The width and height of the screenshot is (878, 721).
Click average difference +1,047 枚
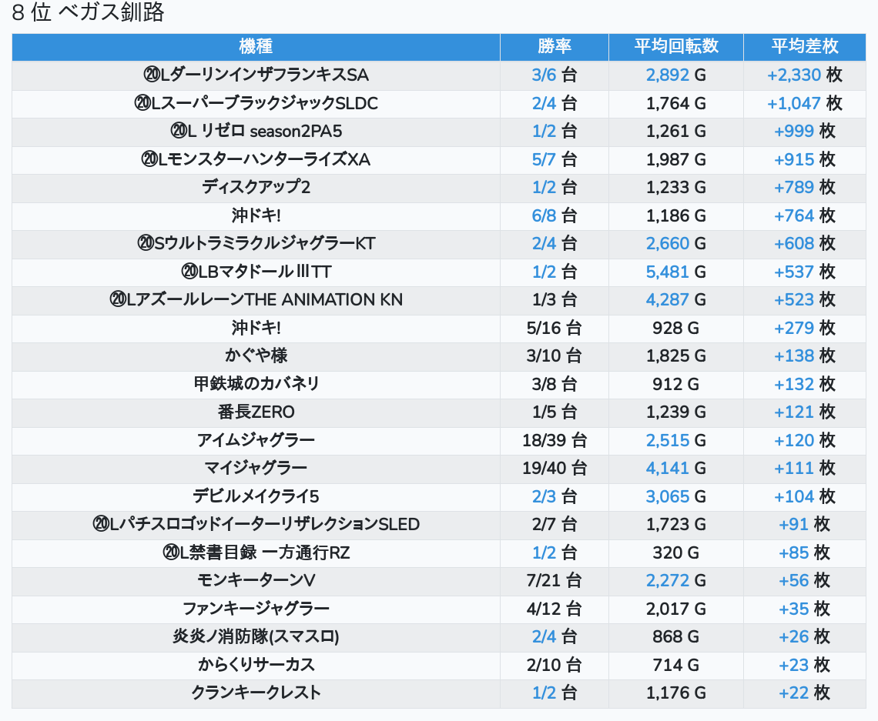(805, 103)
